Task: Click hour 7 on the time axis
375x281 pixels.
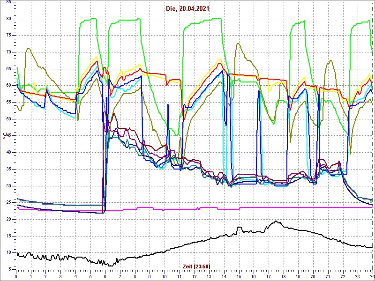Action: pos(120,277)
